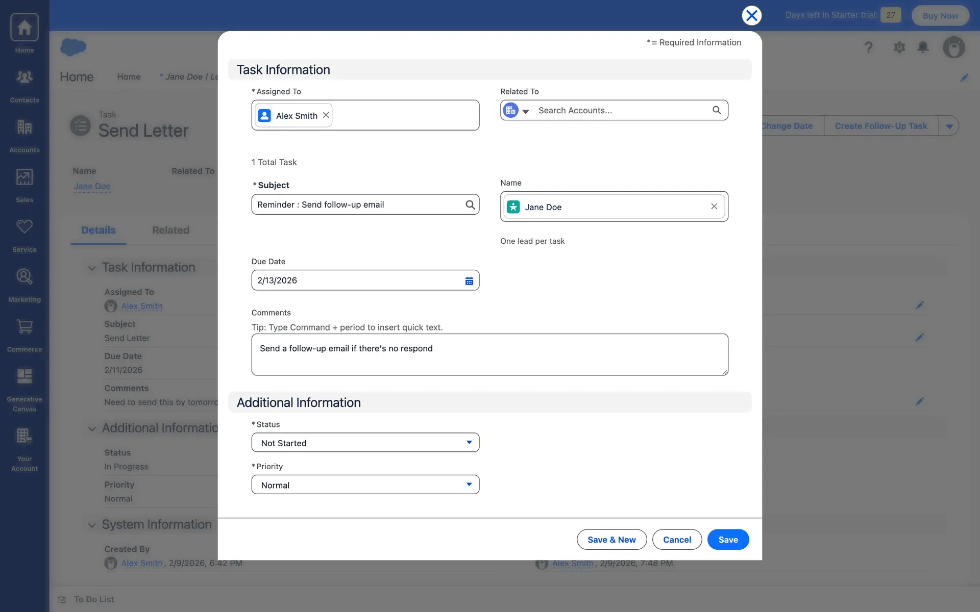The height and width of the screenshot is (612, 980).
Task: Open the Status dropdown
Action: [x=365, y=443]
